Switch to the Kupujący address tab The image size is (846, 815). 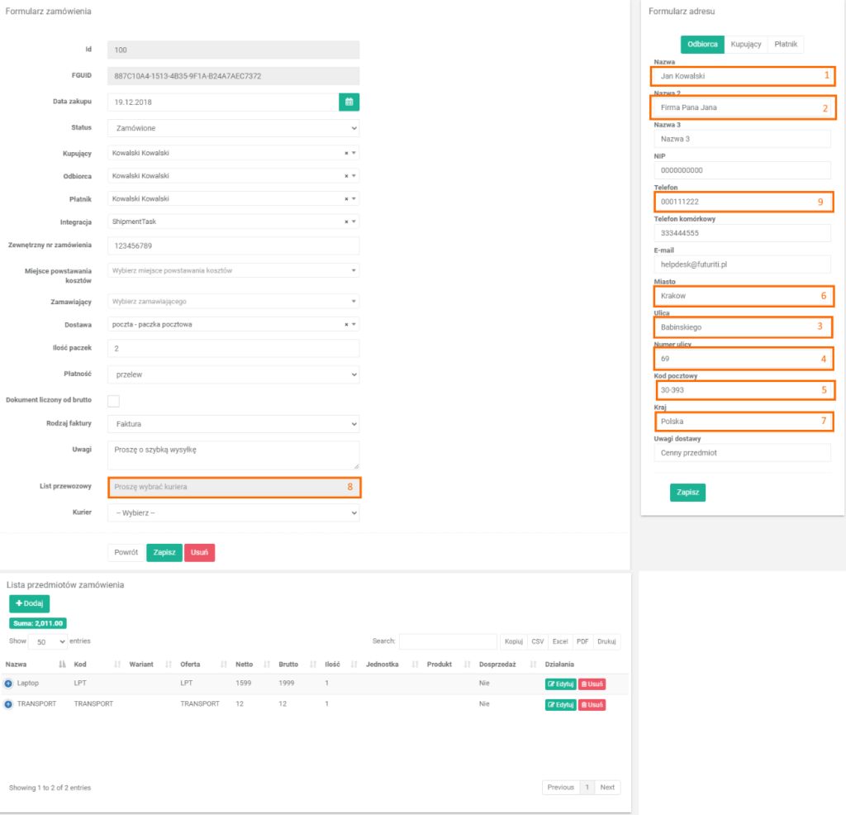(x=746, y=45)
